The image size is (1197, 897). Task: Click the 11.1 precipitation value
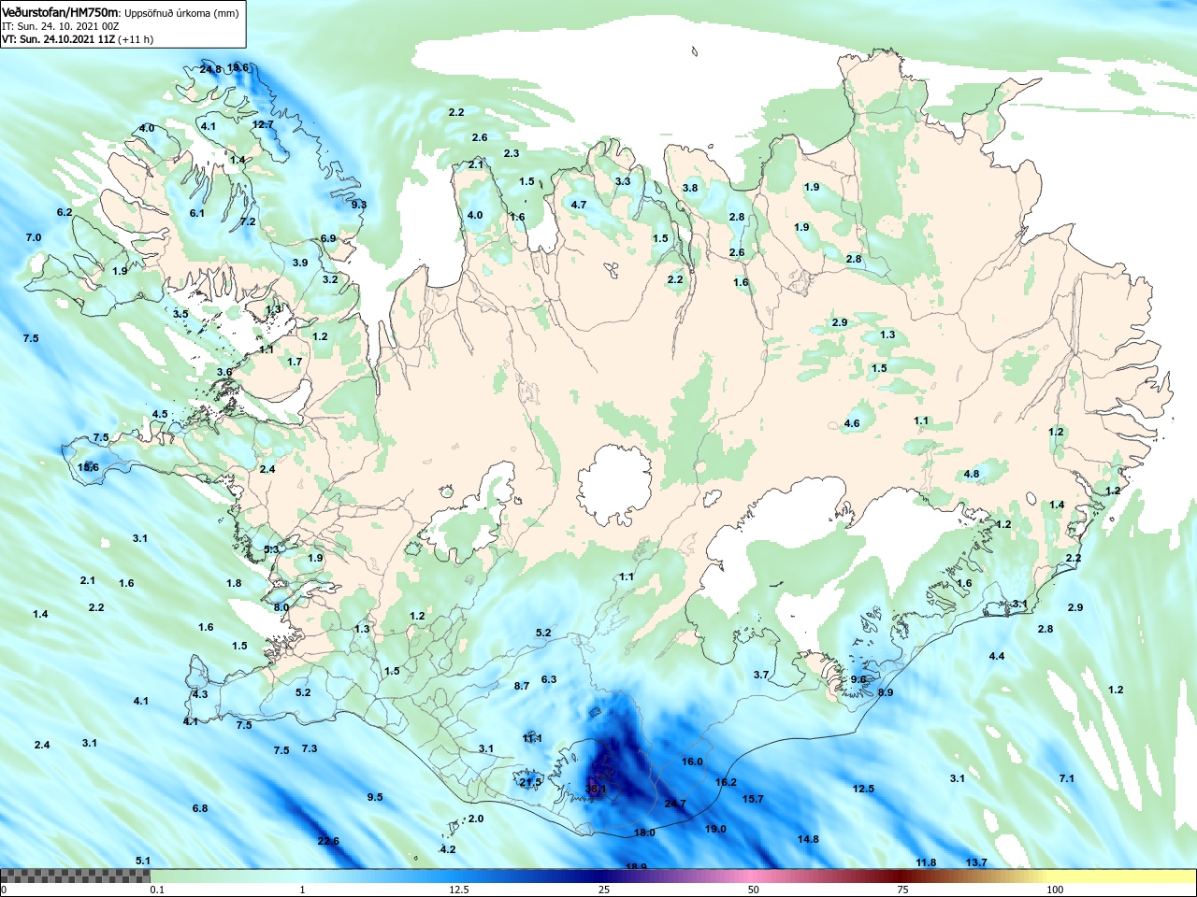point(532,738)
